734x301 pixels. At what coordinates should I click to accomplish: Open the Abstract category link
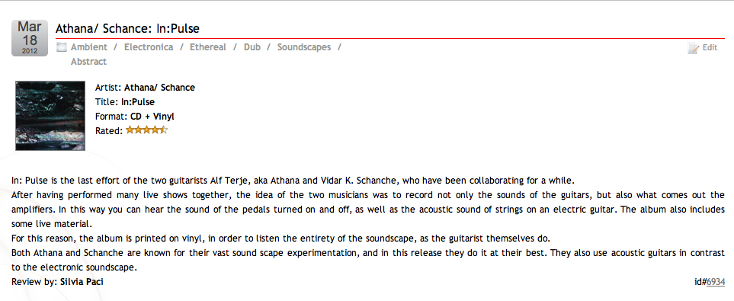[88, 62]
